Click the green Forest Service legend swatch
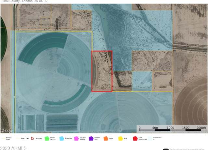The width and height of the screenshot is (208, 150). pos(47,138)
